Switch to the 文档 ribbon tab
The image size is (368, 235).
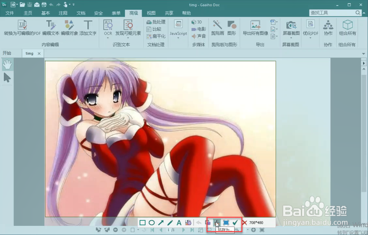point(81,13)
